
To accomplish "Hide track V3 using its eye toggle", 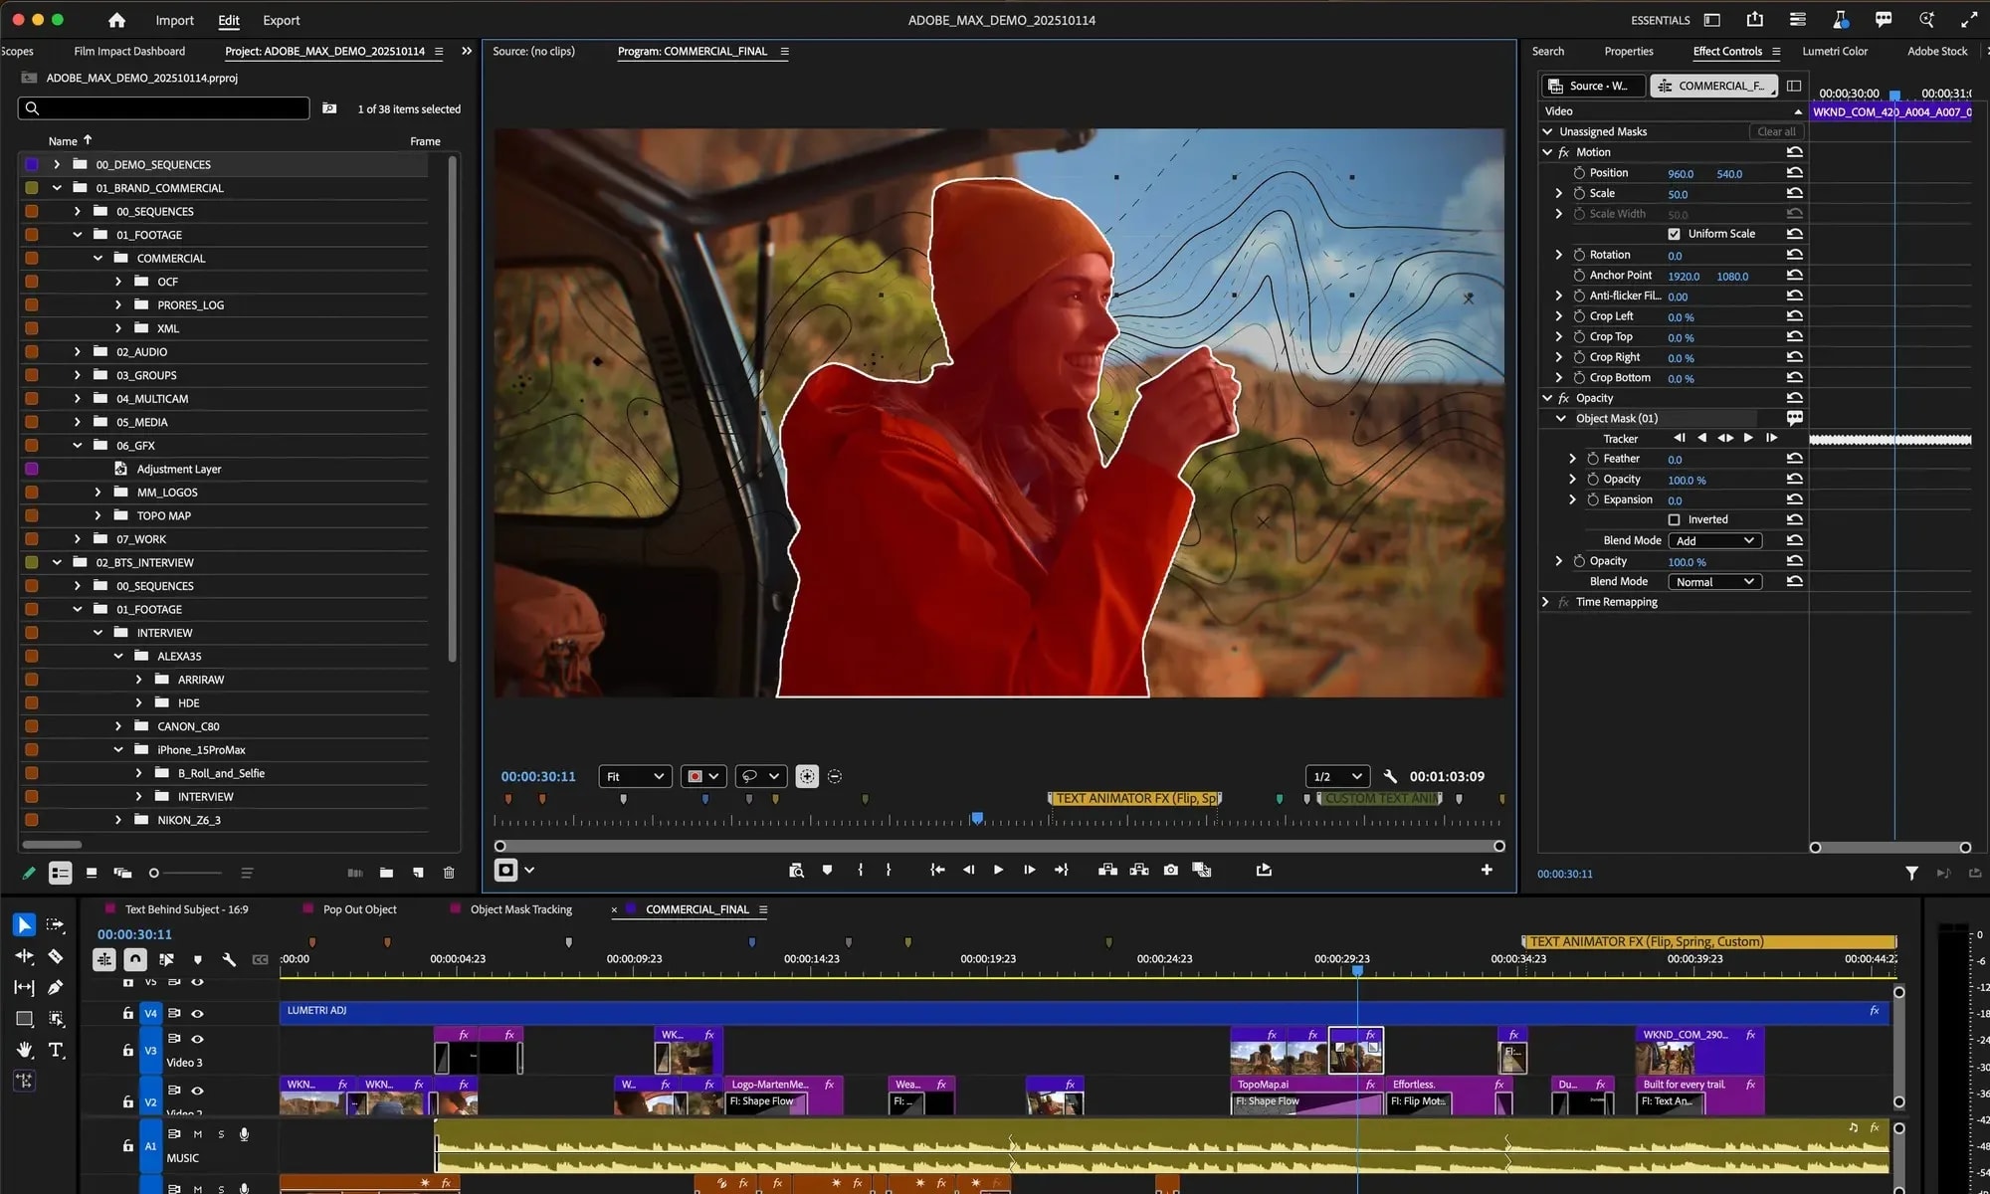I will tap(198, 1038).
